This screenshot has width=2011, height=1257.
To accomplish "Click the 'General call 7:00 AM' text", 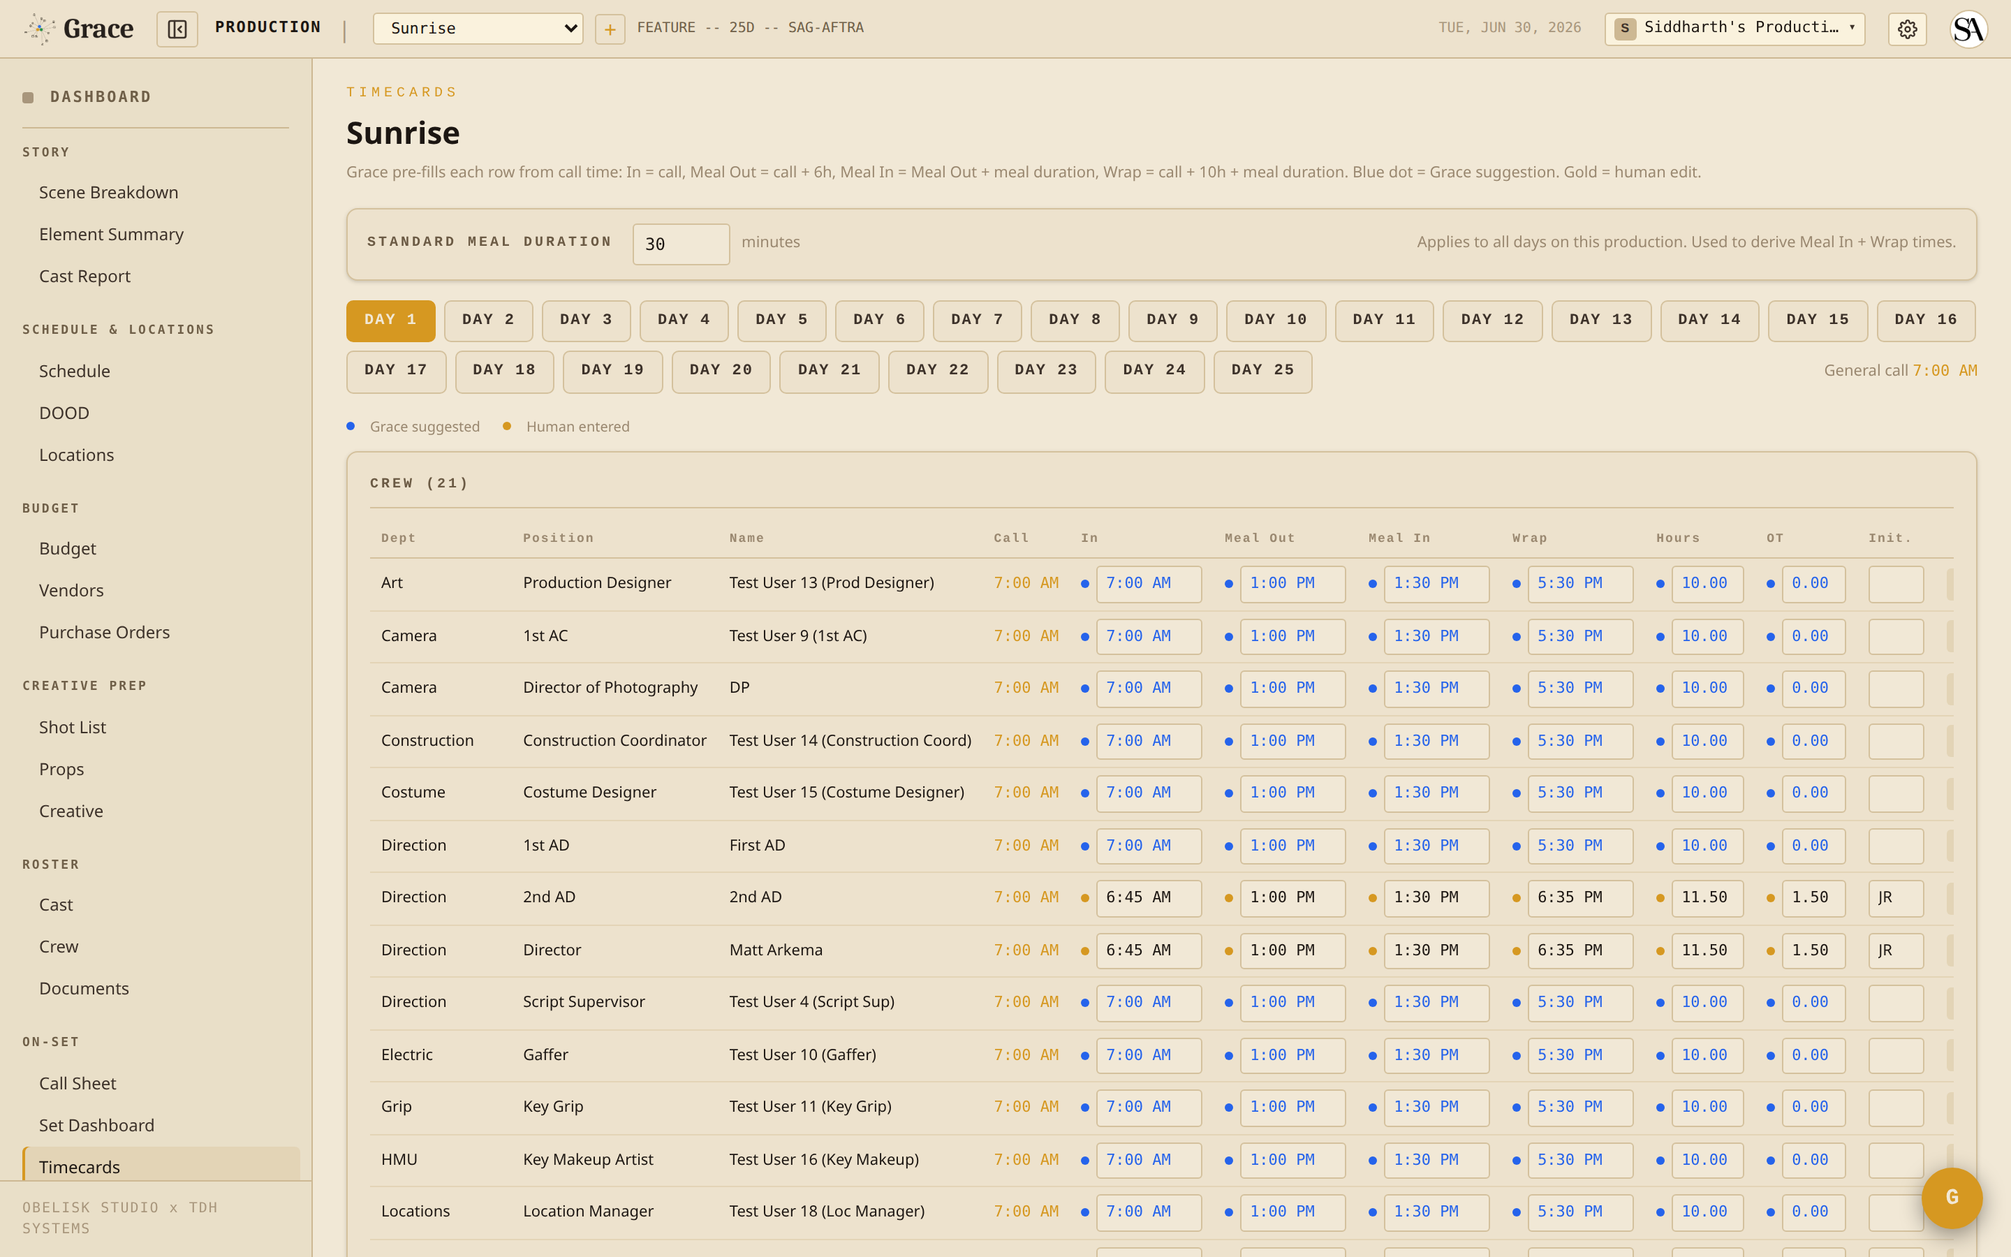I will click(x=1900, y=371).
